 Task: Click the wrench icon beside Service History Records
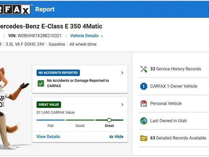coord(143,69)
